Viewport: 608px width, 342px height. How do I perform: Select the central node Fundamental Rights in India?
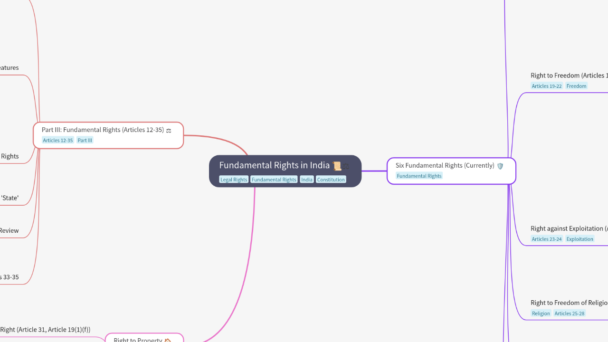tap(285, 171)
